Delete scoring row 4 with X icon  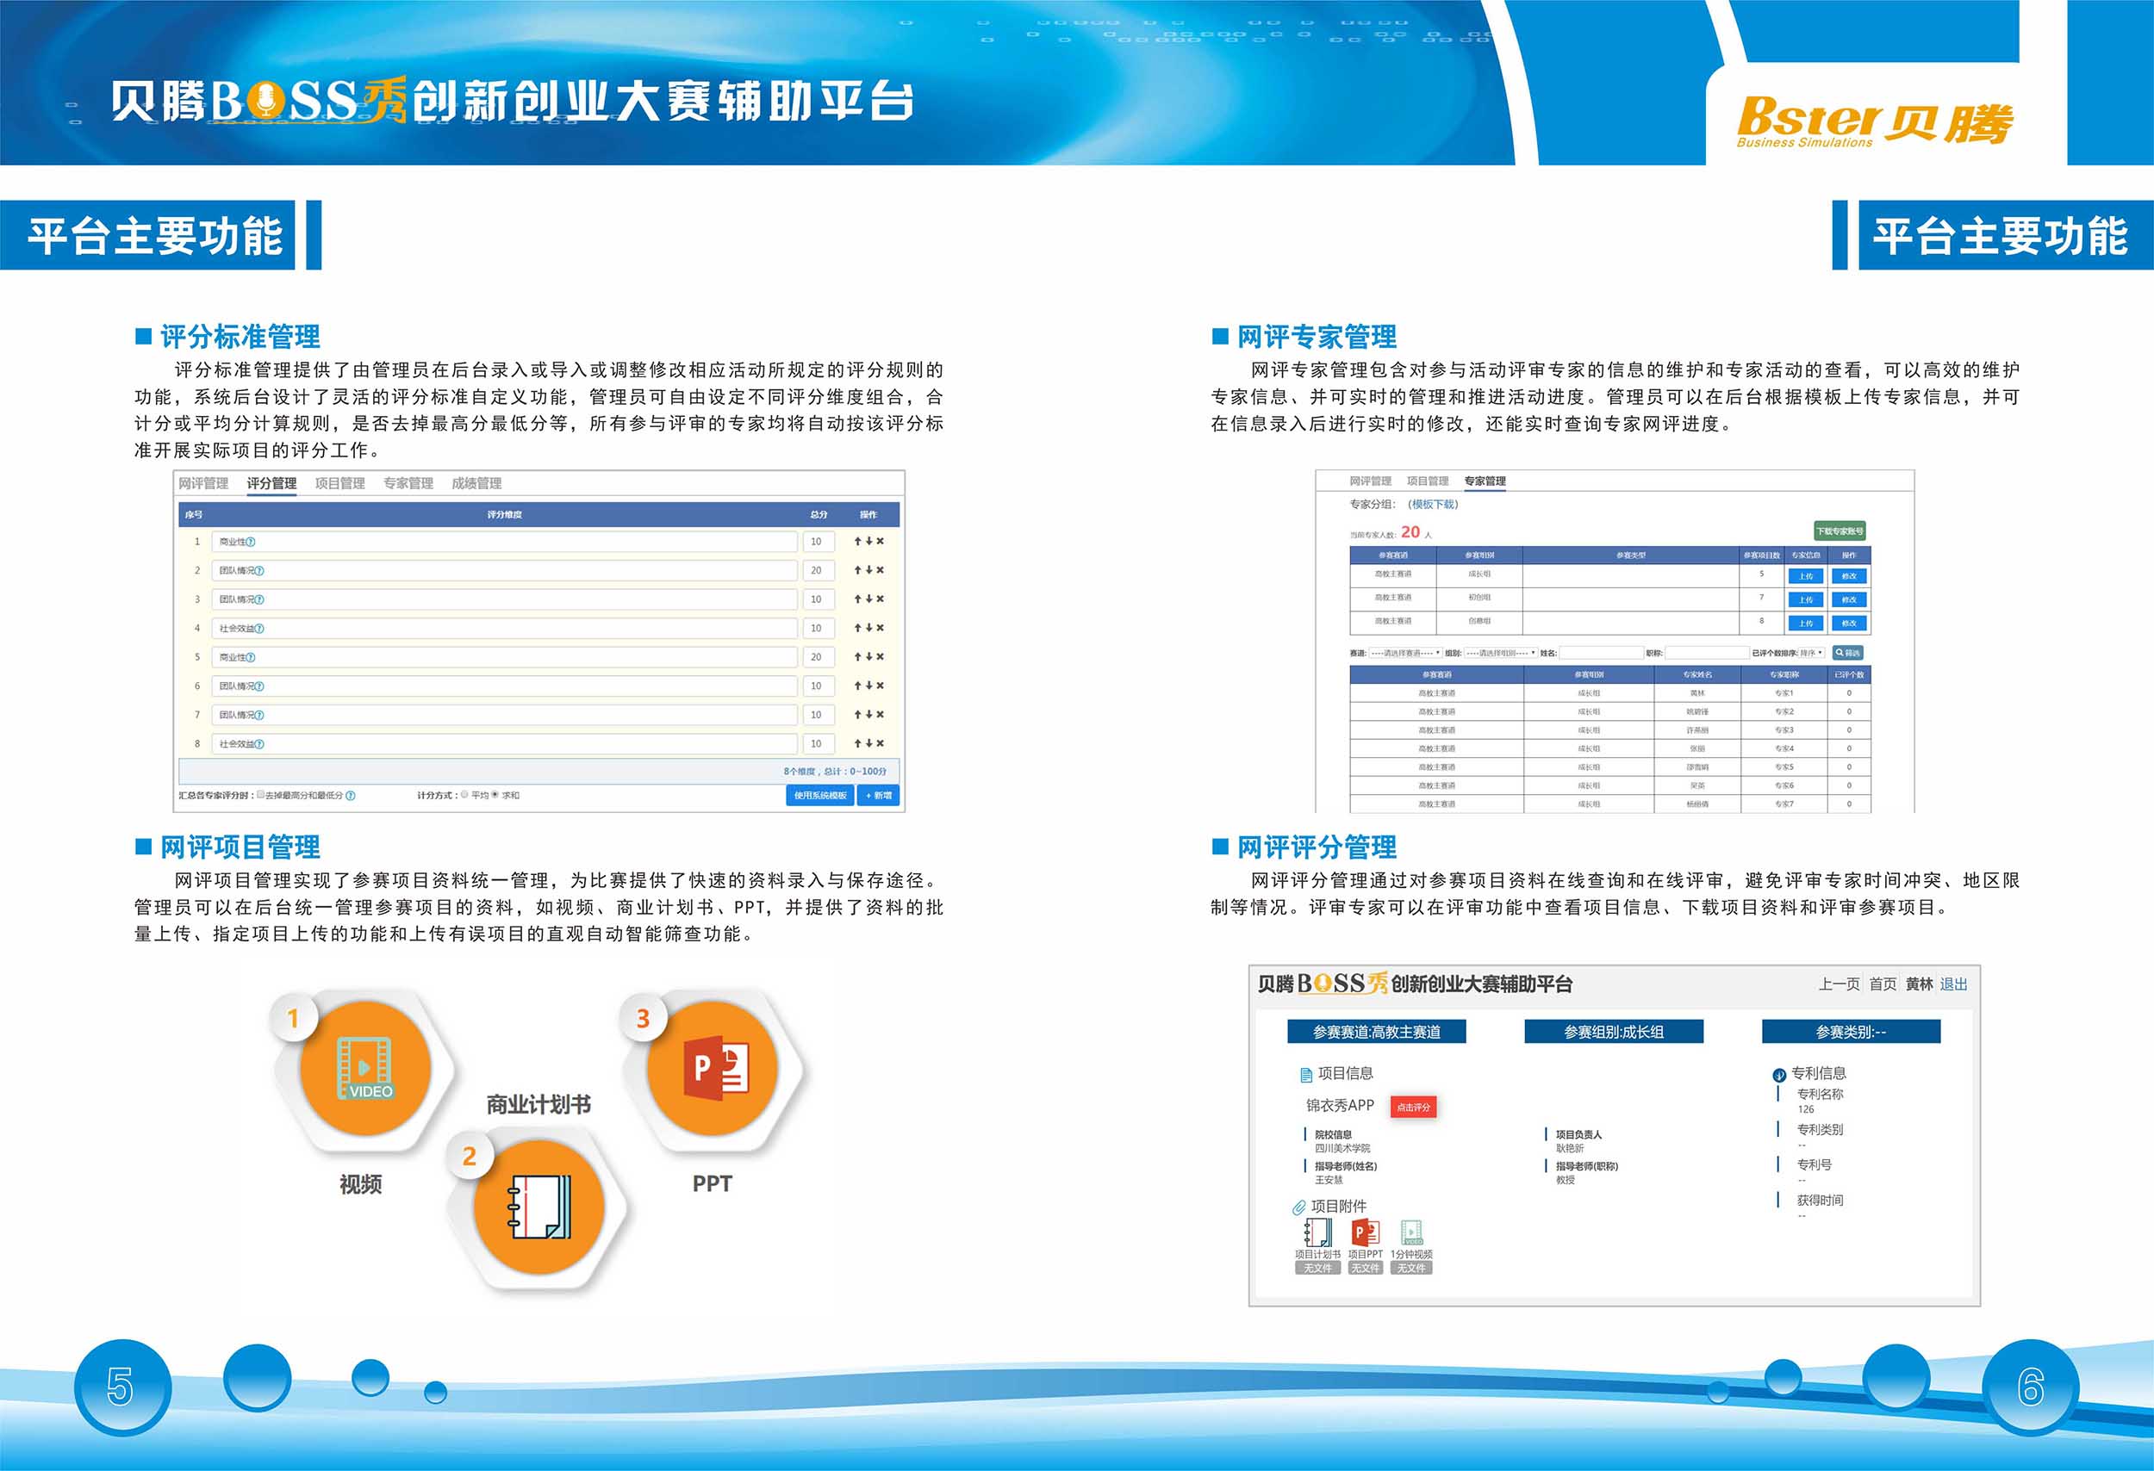click(881, 628)
